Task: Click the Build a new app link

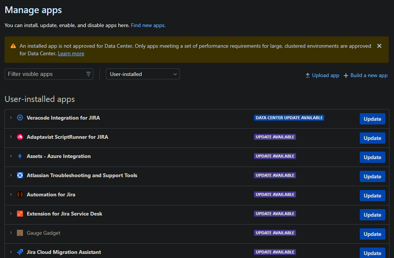Action: (x=369, y=75)
